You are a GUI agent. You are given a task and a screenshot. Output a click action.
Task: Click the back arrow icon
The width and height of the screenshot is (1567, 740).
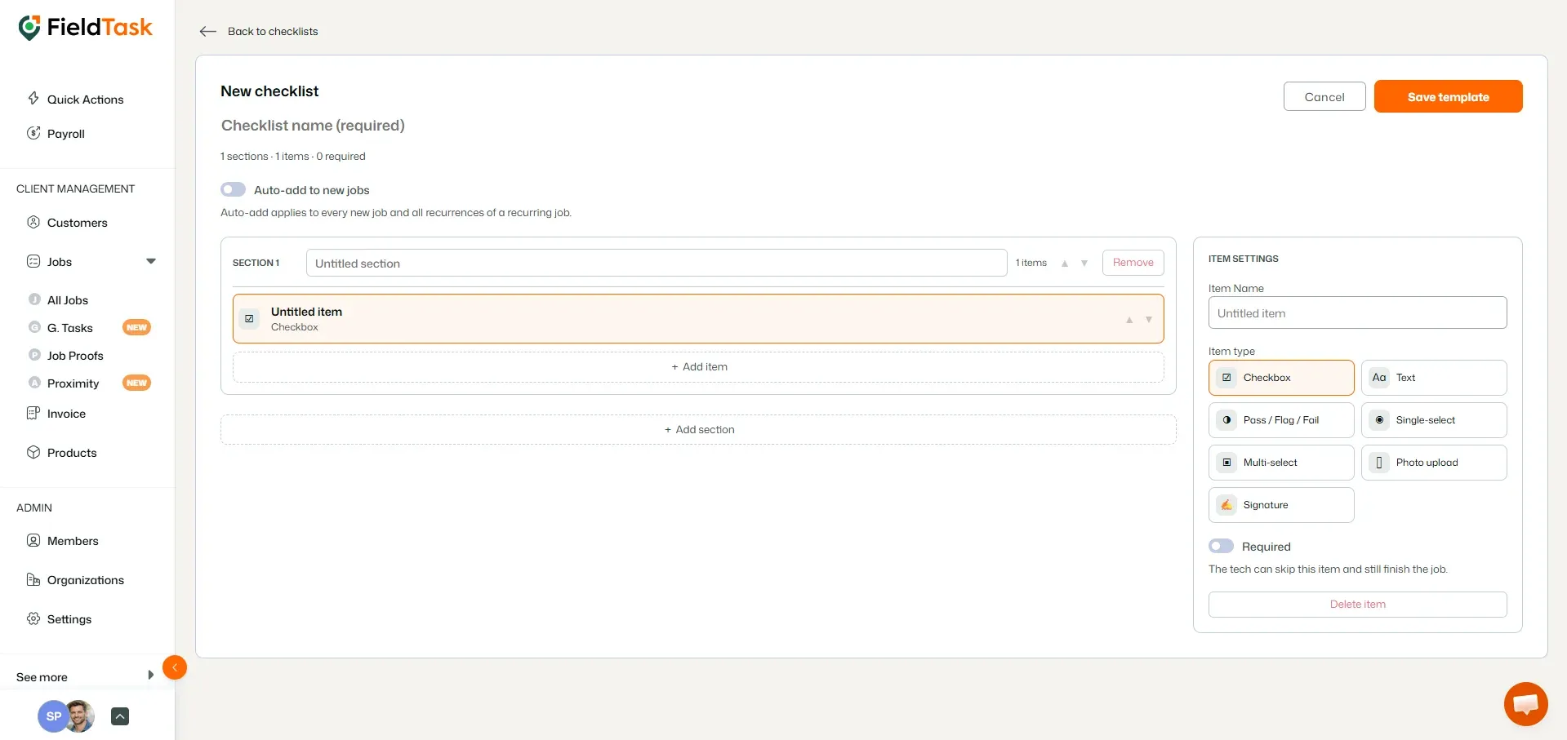tap(208, 31)
